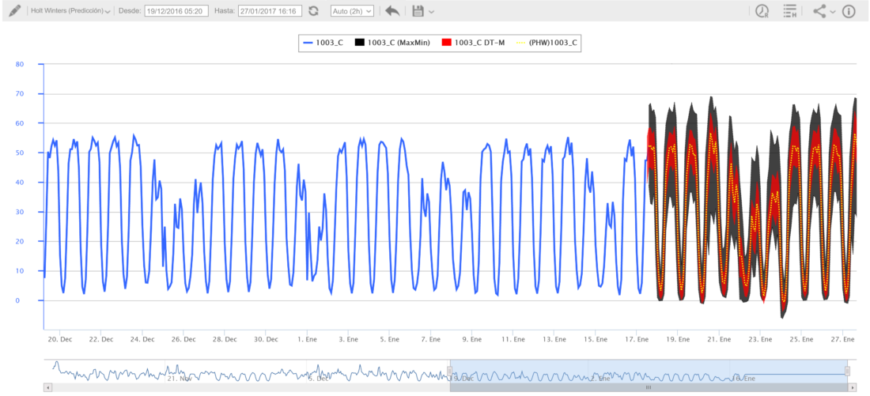Click the navigator's left range handle
The height and width of the screenshot is (396, 870).
[x=450, y=371]
